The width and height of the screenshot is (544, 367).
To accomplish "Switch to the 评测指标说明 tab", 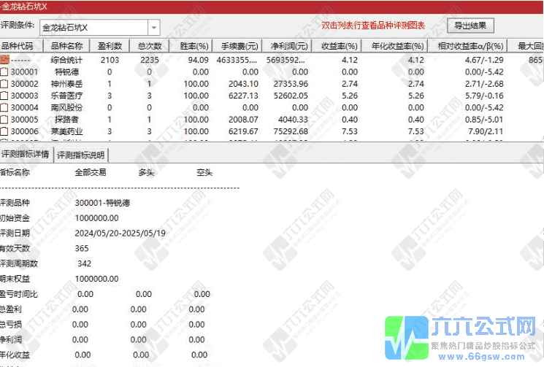I will coord(81,155).
